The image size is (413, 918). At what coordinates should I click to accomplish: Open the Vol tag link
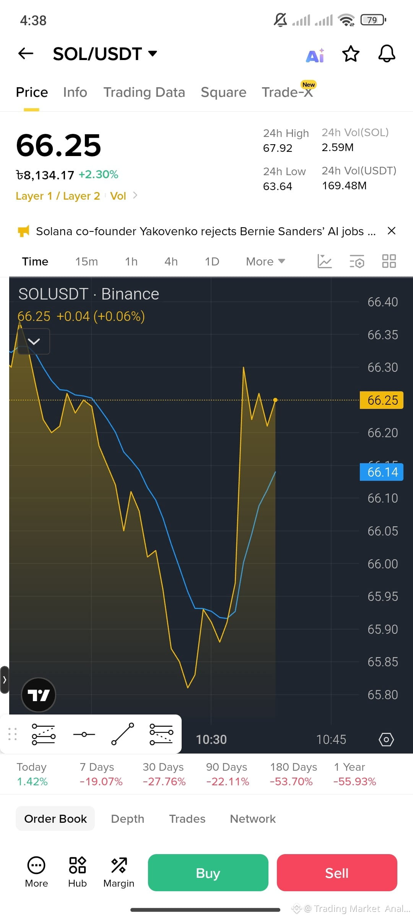(118, 196)
